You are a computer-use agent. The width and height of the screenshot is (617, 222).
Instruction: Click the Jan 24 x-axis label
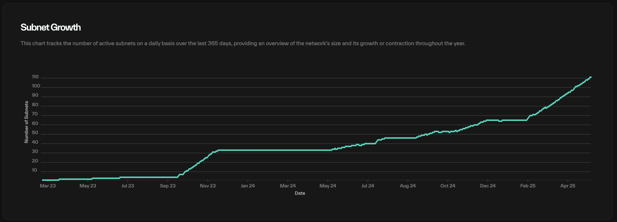point(248,186)
